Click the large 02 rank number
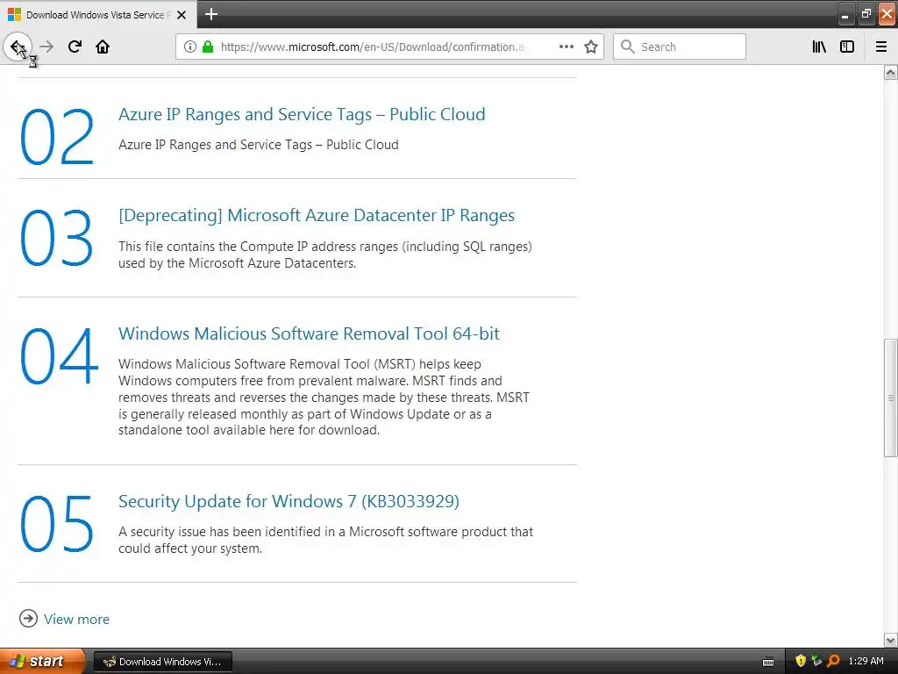Image resolution: width=898 pixels, height=674 pixels. 57,137
